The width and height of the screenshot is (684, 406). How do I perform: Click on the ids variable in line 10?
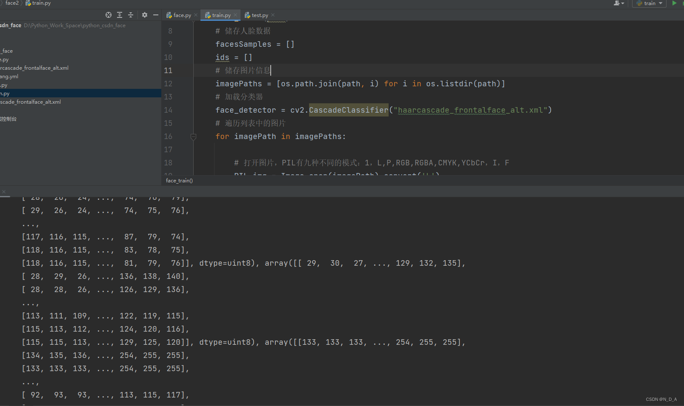point(222,57)
